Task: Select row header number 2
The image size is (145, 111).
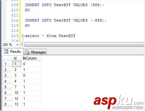Action: click(8, 70)
